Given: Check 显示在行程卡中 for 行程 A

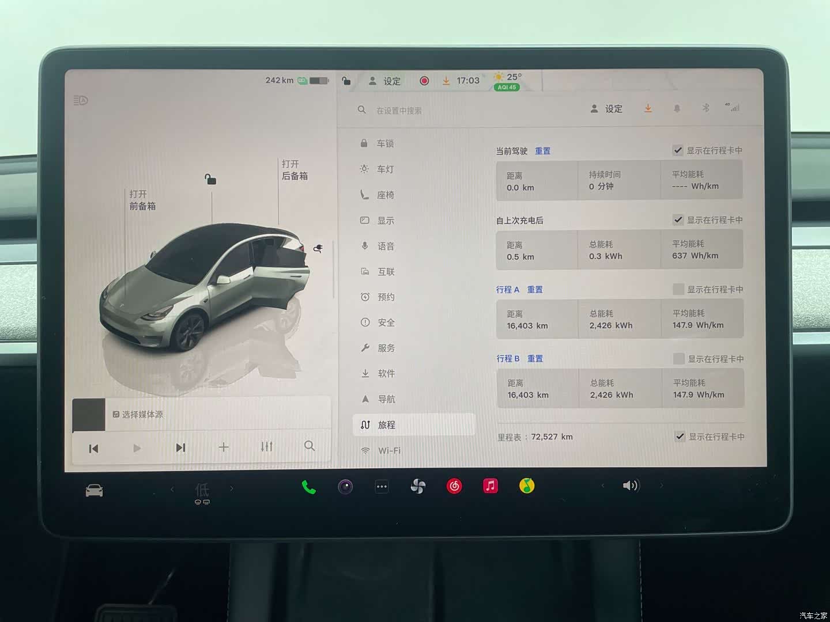Looking at the screenshot, I should (x=678, y=289).
